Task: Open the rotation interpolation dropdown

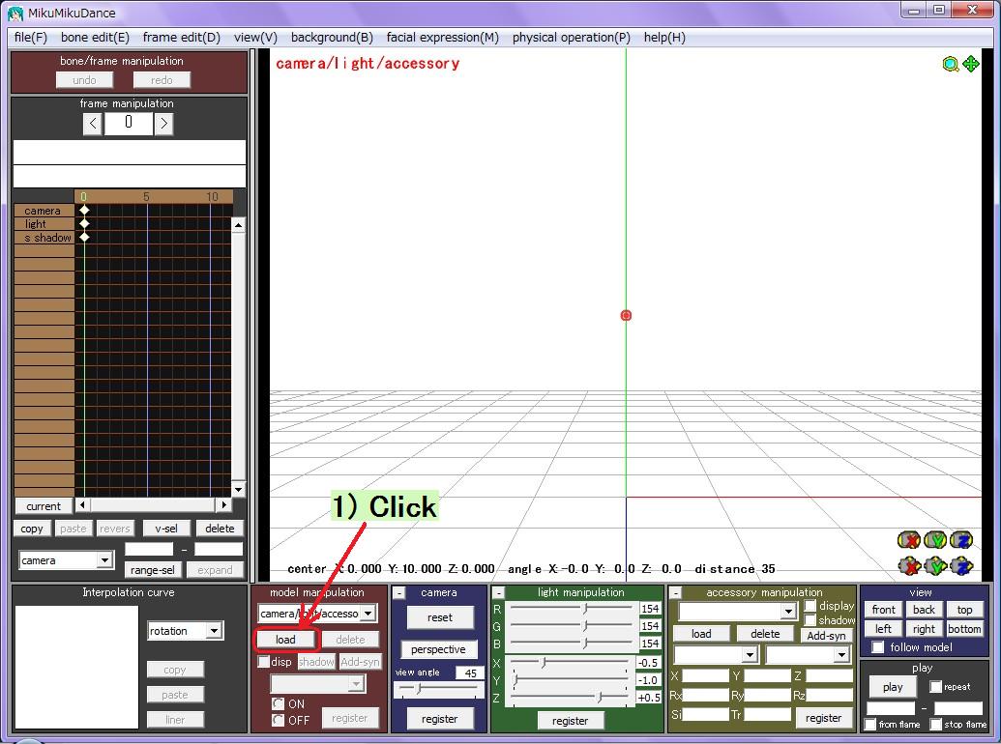Action: pyautogui.click(x=214, y=631)
